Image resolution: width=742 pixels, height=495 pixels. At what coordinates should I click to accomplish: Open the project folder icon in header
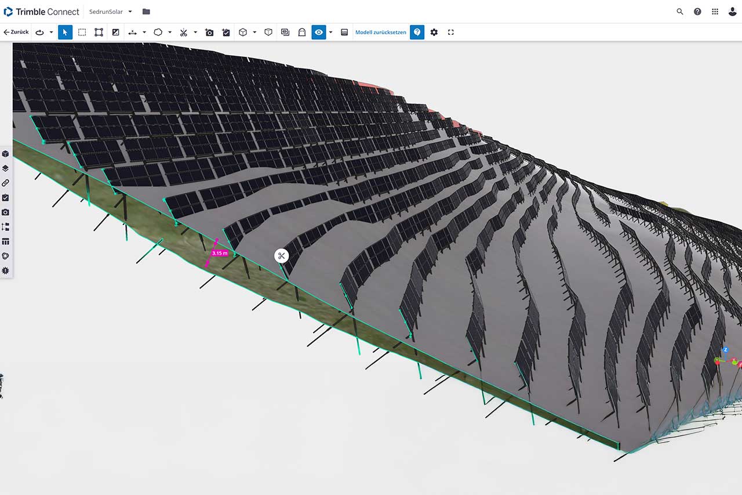tap(146, 12)
